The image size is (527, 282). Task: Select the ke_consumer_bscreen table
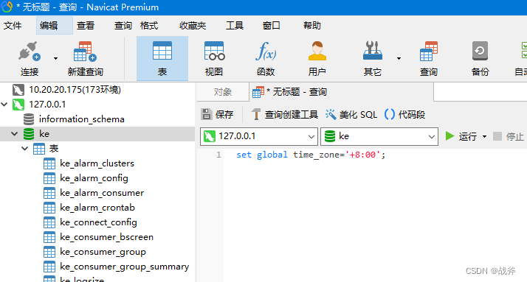click(x=106, y=237)
